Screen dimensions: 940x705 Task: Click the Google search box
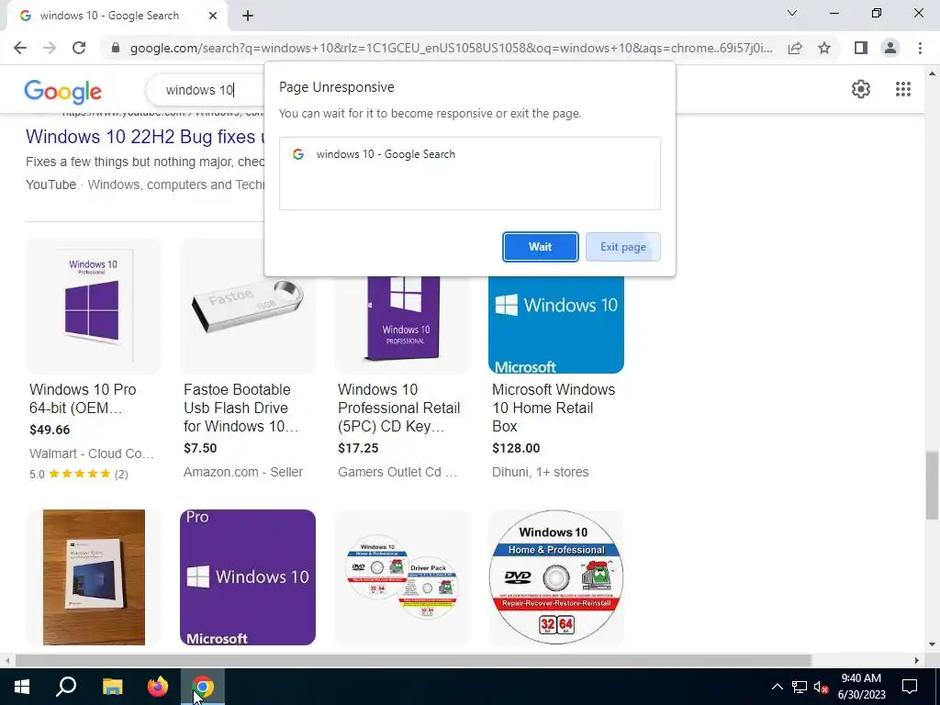point(207,90)
